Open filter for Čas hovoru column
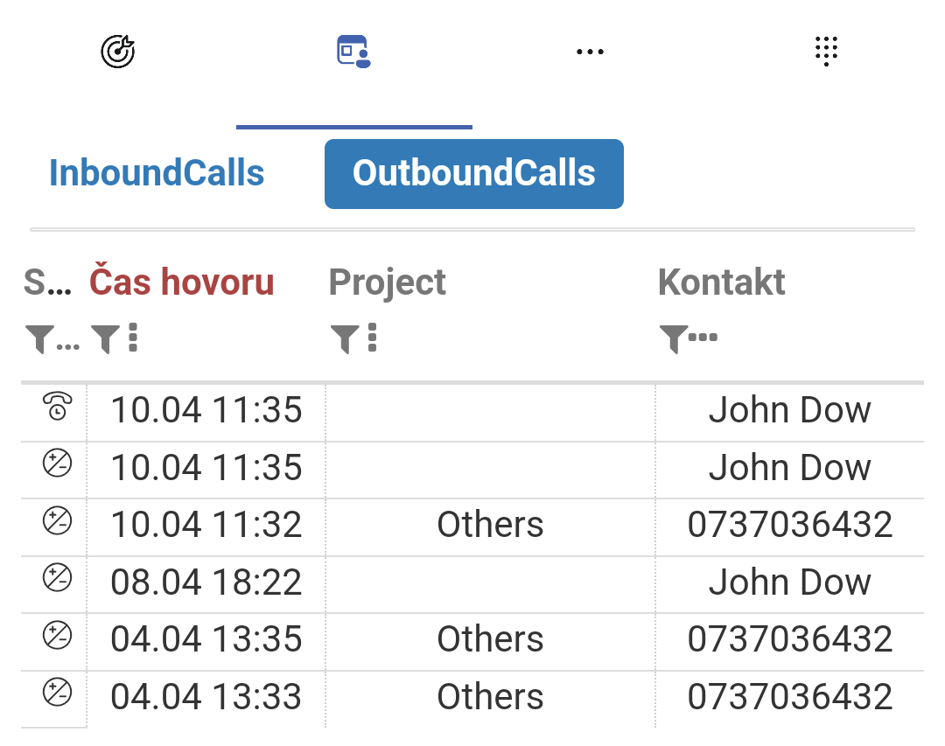Screen dimensions: 945x746 click(106, 338)
